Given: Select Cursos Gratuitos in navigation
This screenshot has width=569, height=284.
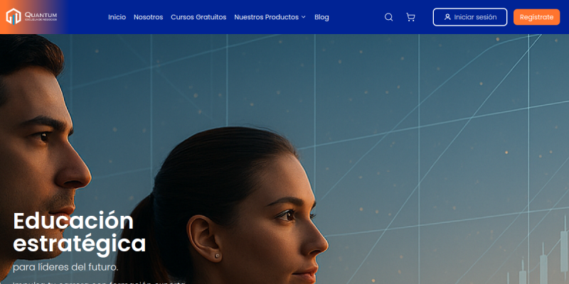Looking at the screenshot, I should pos(198,17).
